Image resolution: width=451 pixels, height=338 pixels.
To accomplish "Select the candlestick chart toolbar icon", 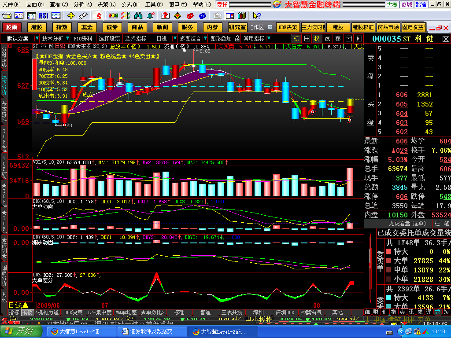I will coord(31,15).
